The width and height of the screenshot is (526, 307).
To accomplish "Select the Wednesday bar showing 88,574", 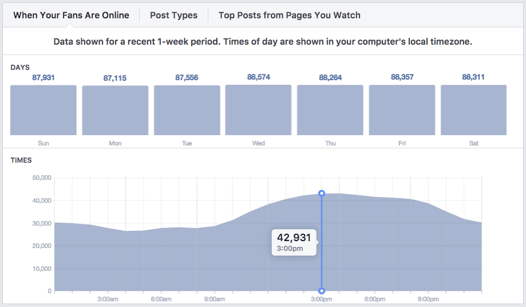I will tap(258, 110).
